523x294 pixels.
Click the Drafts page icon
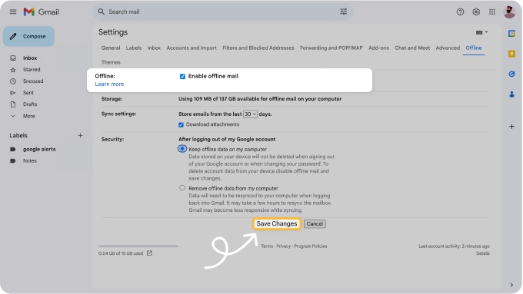pyautogui.click(x=13, y=104)
